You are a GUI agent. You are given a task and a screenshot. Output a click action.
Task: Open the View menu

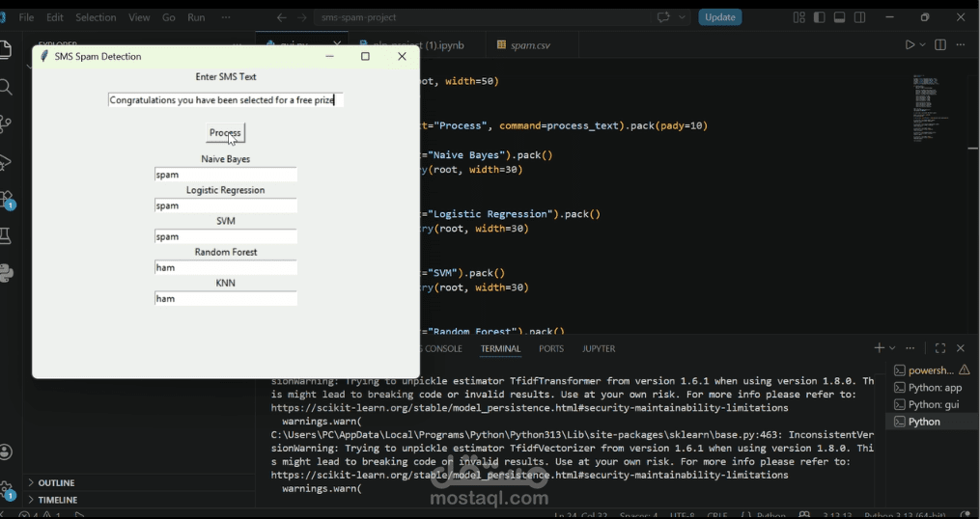click(139, 17)
